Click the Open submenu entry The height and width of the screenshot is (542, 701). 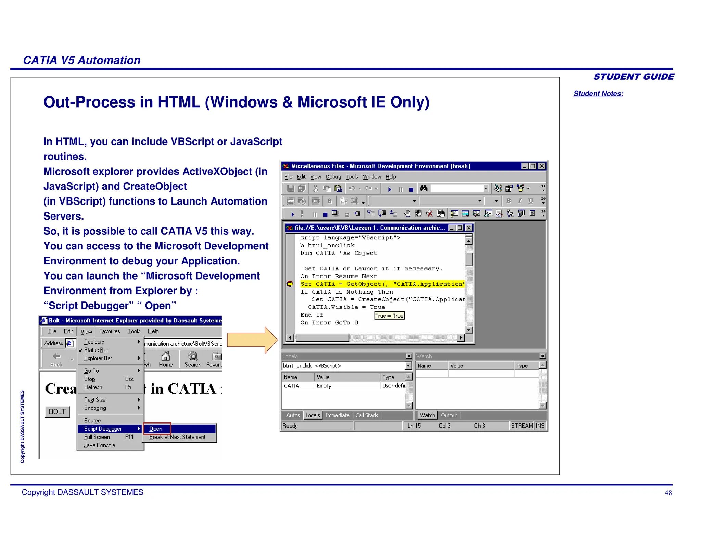(156, 429)
